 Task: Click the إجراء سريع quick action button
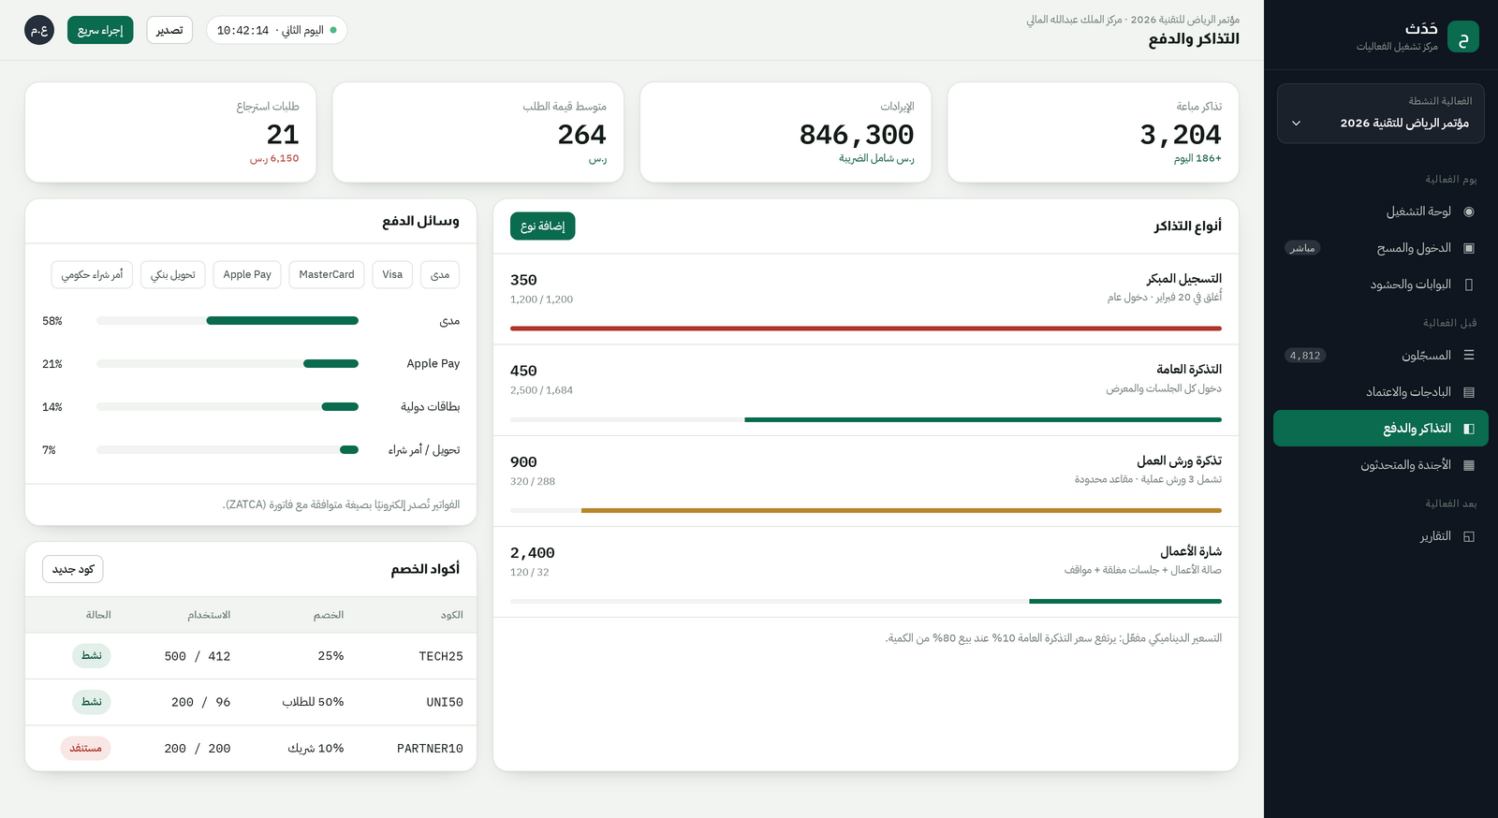(x=100, y=30)
